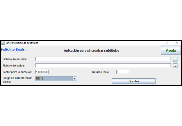Click the Aplicación para sincronizar subtítulos heading
This screenshot has height=126, width=182.
[91, 51]
